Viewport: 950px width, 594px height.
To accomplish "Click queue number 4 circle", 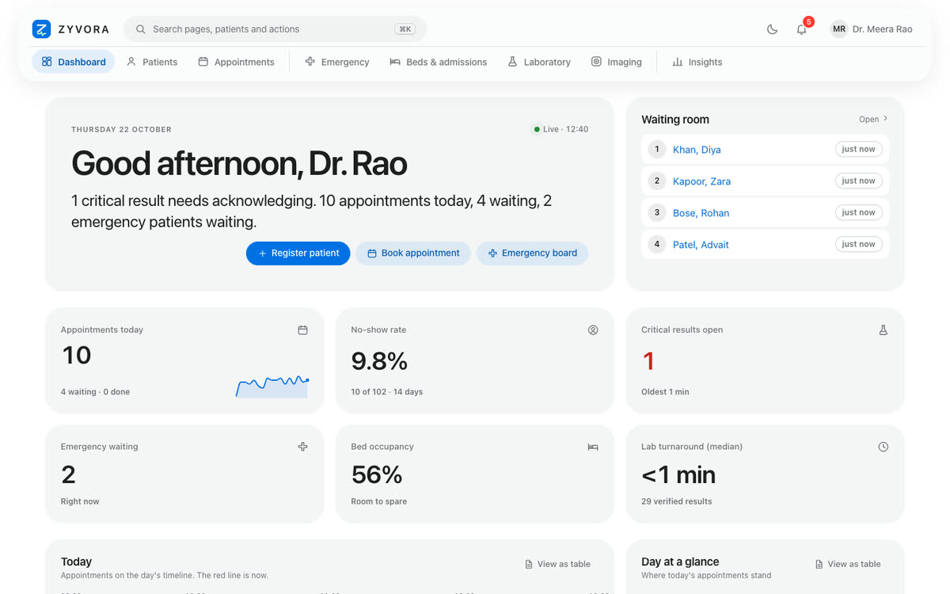I will click(657, 244).
